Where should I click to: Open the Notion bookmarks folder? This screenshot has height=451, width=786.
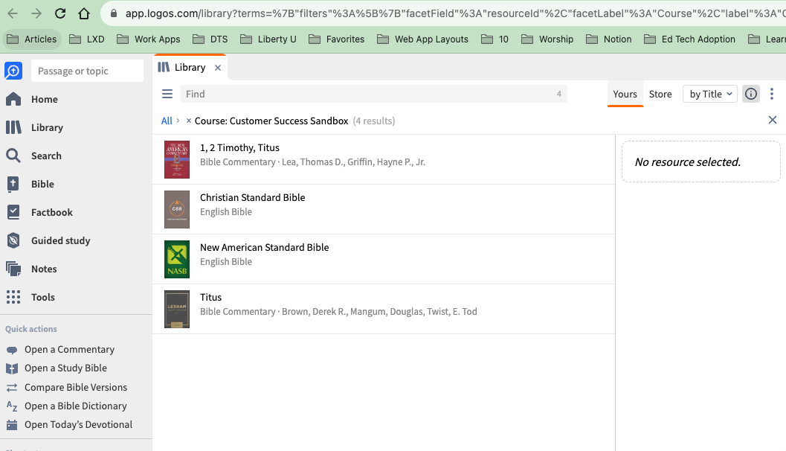[x=609, y=39]
